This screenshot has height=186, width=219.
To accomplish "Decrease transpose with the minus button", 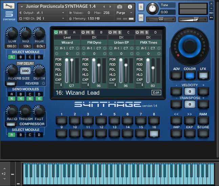I will (176, 104).
